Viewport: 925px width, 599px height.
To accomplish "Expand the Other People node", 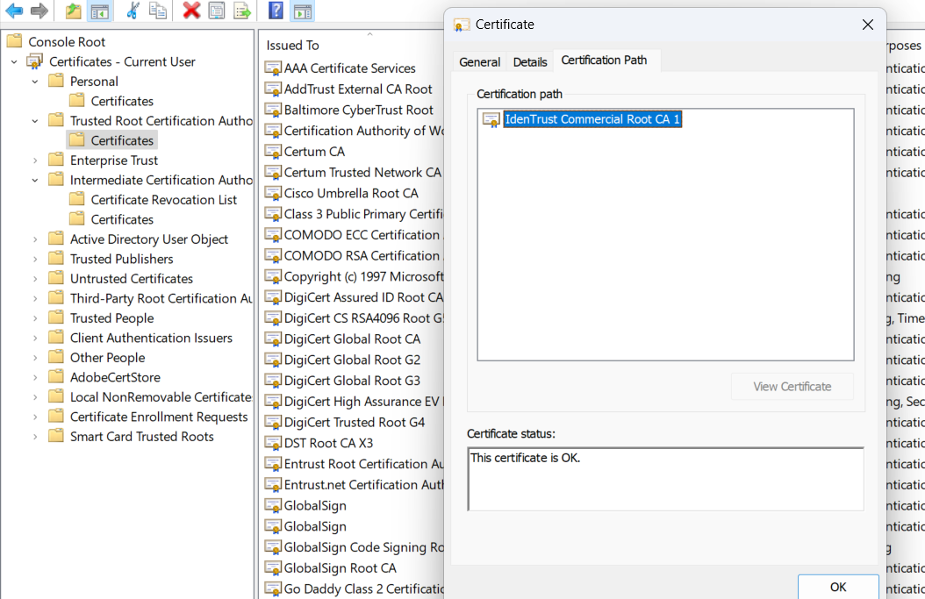I will point(35,358).
